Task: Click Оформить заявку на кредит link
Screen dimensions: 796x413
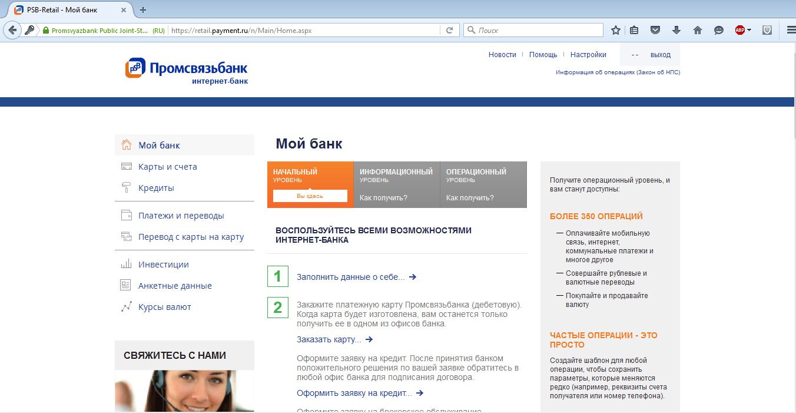Action: click(360, 393)
